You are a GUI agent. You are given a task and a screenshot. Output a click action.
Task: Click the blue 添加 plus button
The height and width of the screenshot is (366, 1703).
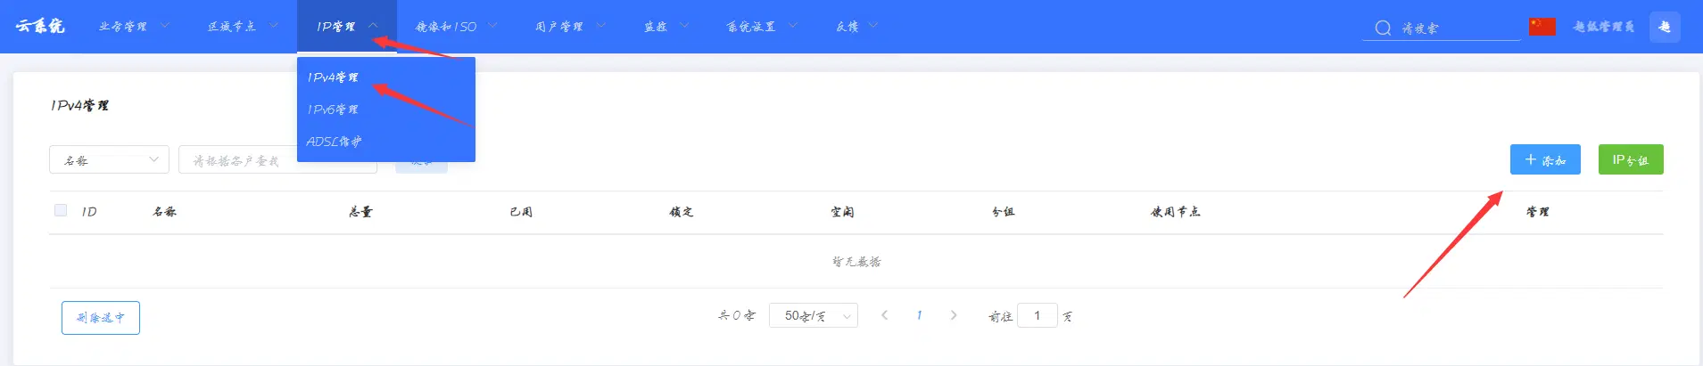tap(1544, 159)
